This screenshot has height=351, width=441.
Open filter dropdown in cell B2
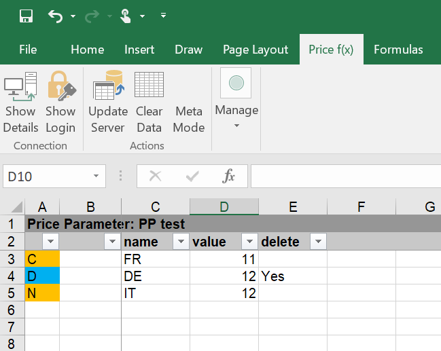(x=112, y=241)
